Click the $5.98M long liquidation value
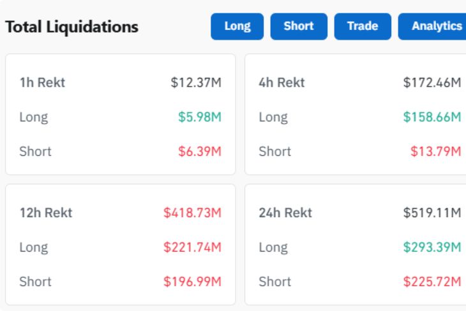Viewport: 466px width, 311px height. click(200, 117)
